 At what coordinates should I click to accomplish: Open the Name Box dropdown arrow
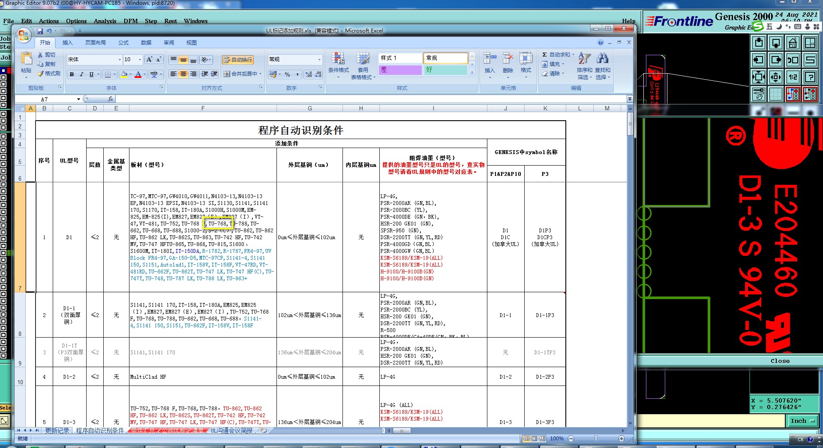click(78, 99)
